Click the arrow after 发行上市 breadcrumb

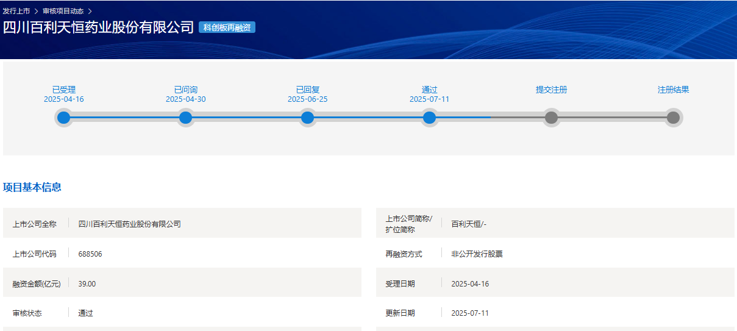(x=37, y=11)
